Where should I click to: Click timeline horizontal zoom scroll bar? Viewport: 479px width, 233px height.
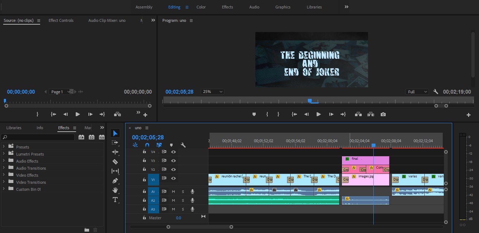[200, 227]
